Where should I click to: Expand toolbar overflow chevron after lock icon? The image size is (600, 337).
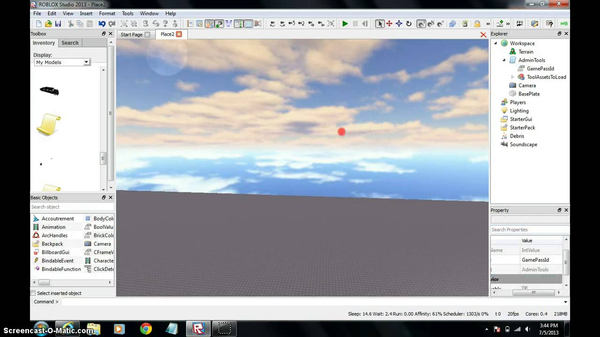(488, 24)
